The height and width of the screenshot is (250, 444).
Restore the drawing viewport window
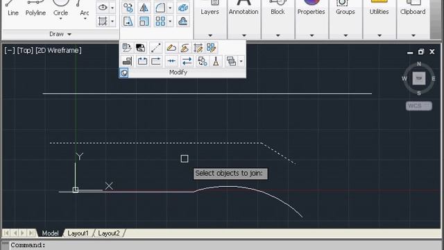click(x=421, y=52)
